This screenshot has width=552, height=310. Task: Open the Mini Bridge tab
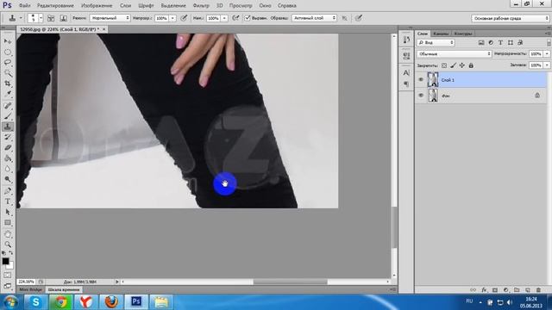(x=31, y=289)
